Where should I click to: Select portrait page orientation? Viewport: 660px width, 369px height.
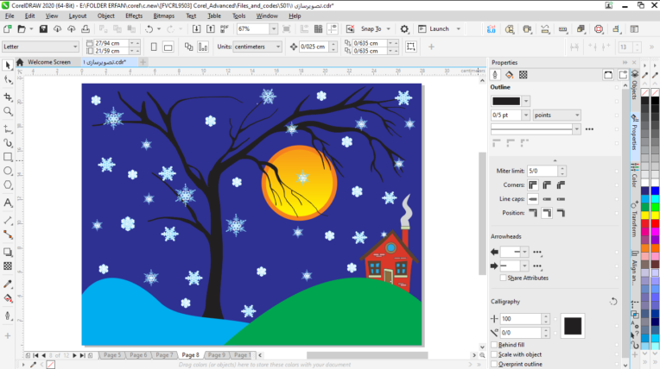[154, 47]
